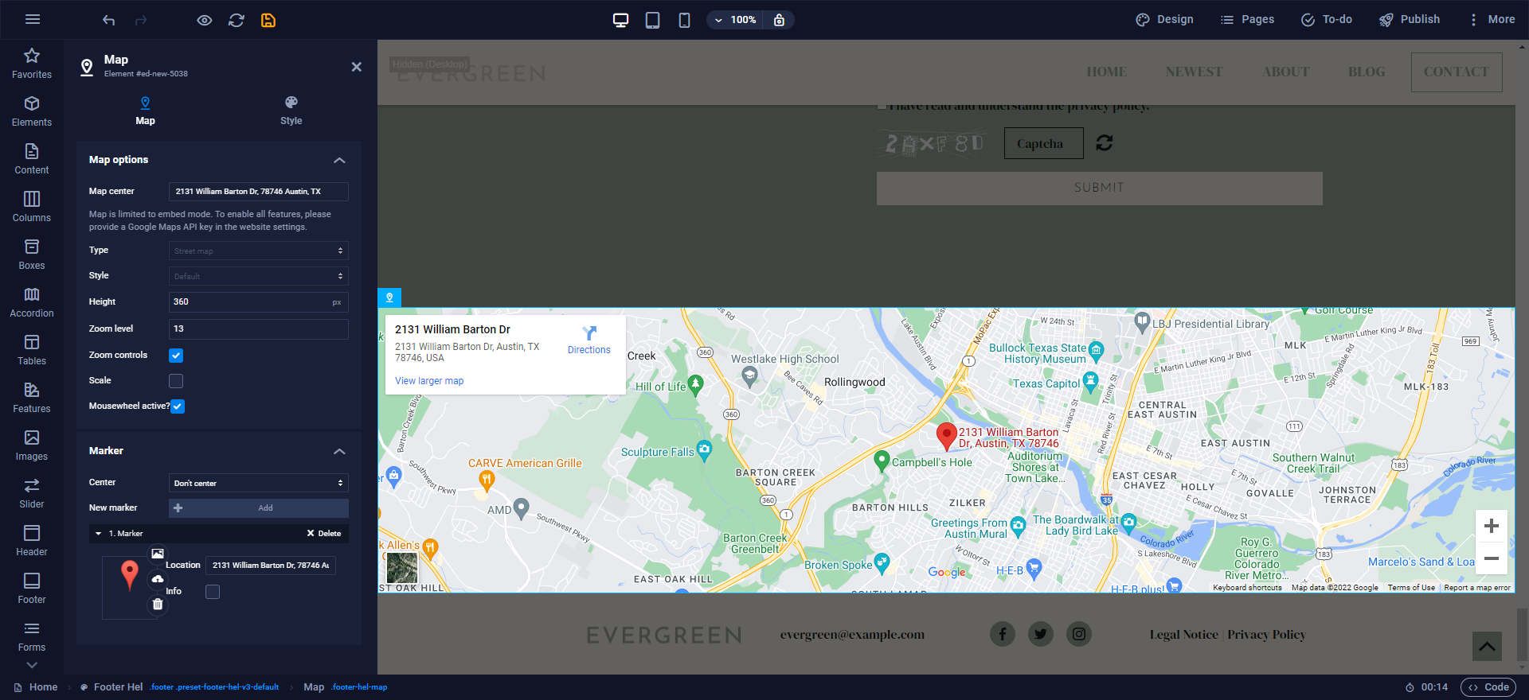Switch to mobile phone view icon
The image size is (1529, 700).
click(684, 20)
